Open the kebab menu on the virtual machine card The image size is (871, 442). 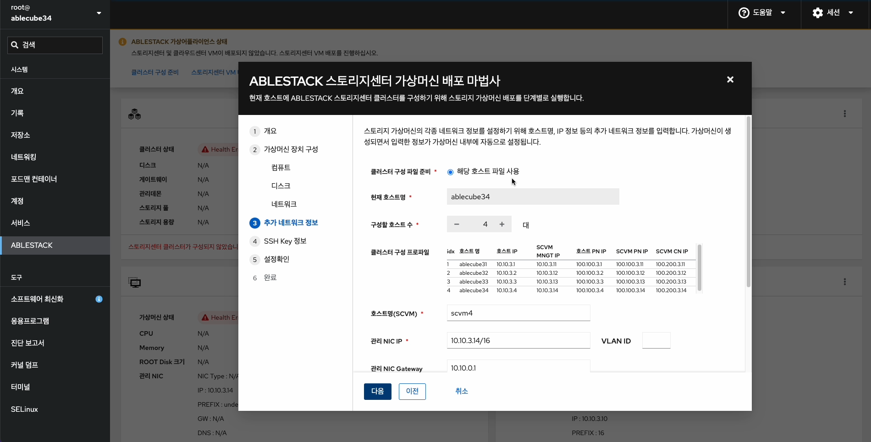coord(845,282)
